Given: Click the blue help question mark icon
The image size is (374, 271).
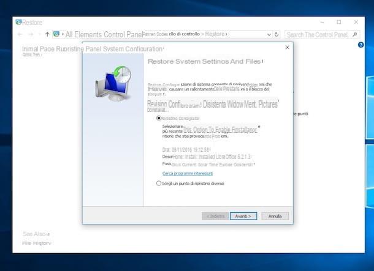Looking at the screenshot, I should pyautogui.click(x=361, y=45).
